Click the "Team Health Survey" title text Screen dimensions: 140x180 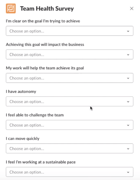(47, 9)
